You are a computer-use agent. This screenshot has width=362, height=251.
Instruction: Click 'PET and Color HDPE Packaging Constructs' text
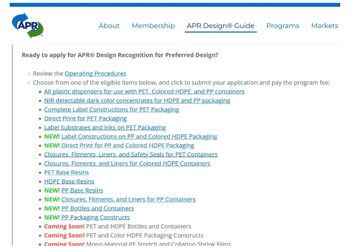(x=145, y=236)
